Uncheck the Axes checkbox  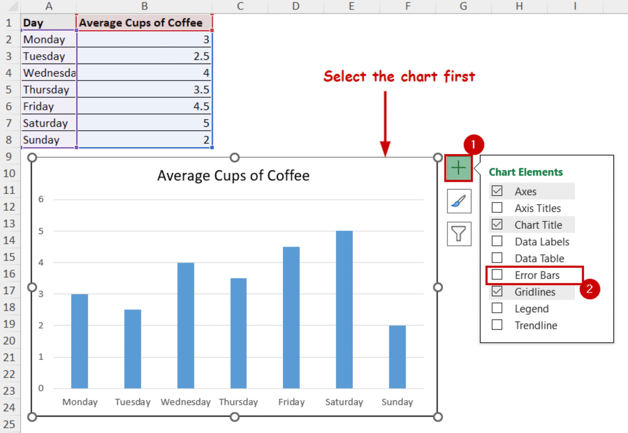click(x=497, y=191)
